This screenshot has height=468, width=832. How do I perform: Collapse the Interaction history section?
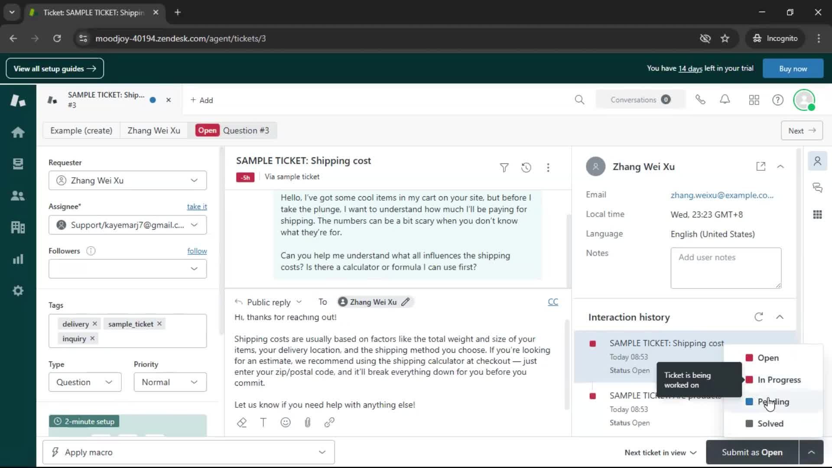click(780, 317)
